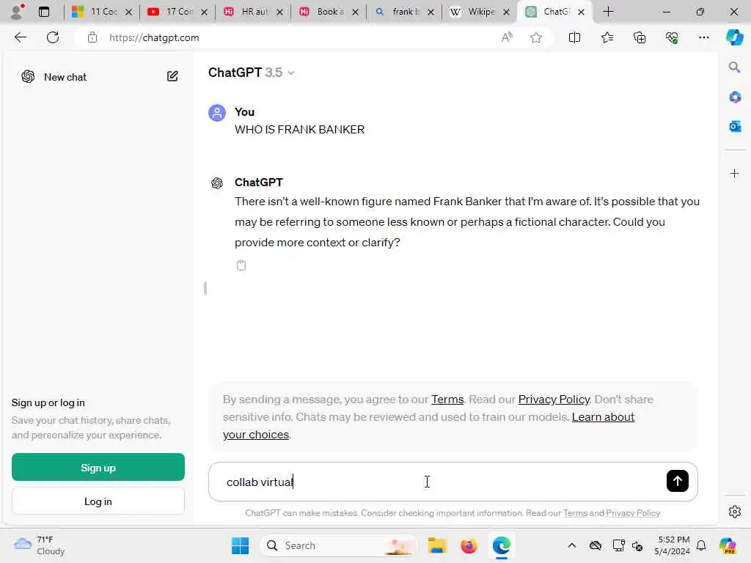This screenshot has width=751, height=563.
Task: Add a sidebar app with plus
Action: (735, 173)
